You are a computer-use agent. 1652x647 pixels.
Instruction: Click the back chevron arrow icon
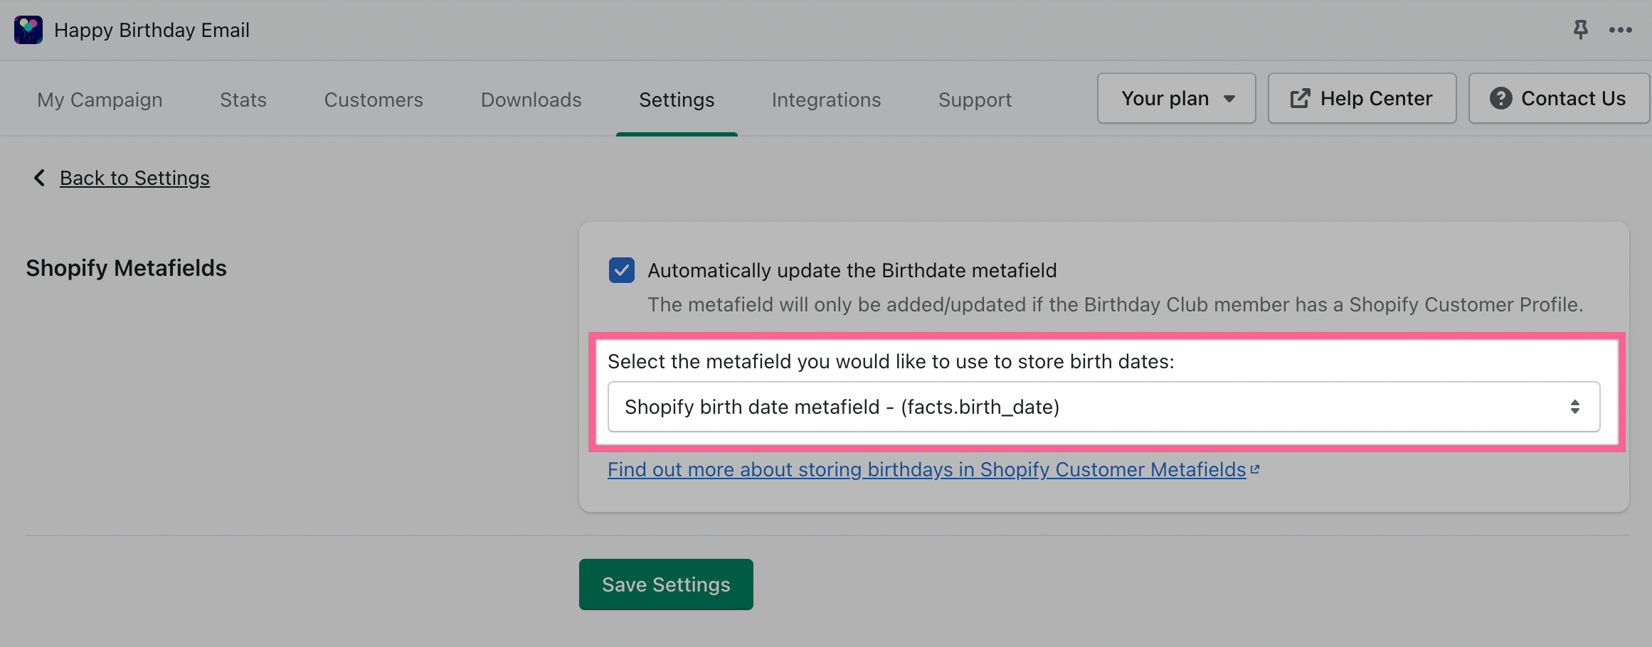40,178
